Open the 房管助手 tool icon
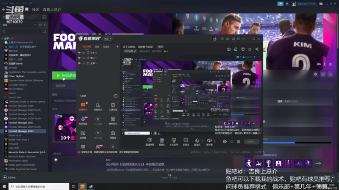 pos(98,106)
